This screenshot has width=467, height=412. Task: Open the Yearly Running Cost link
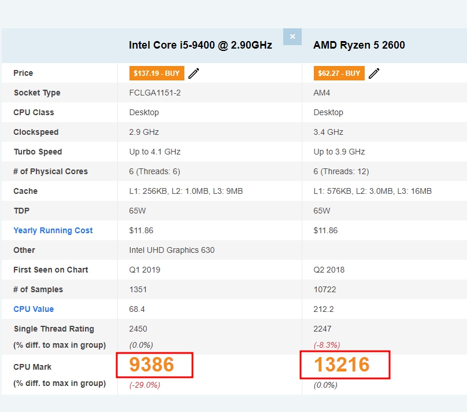53,230
